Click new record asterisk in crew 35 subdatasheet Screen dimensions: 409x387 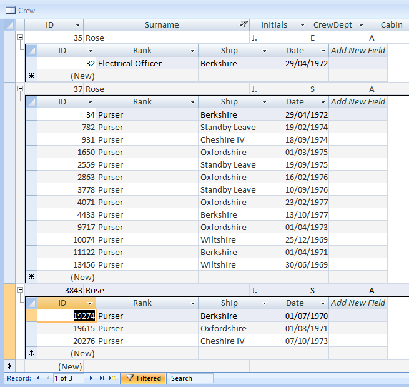click(x=32, y=76)
